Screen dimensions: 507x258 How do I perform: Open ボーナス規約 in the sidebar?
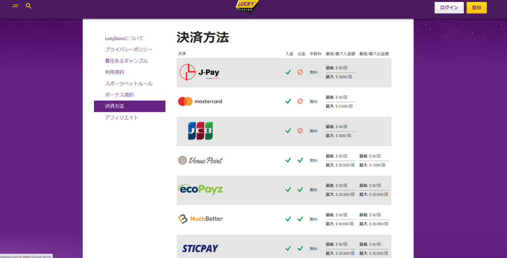click(x=119, y=95)
